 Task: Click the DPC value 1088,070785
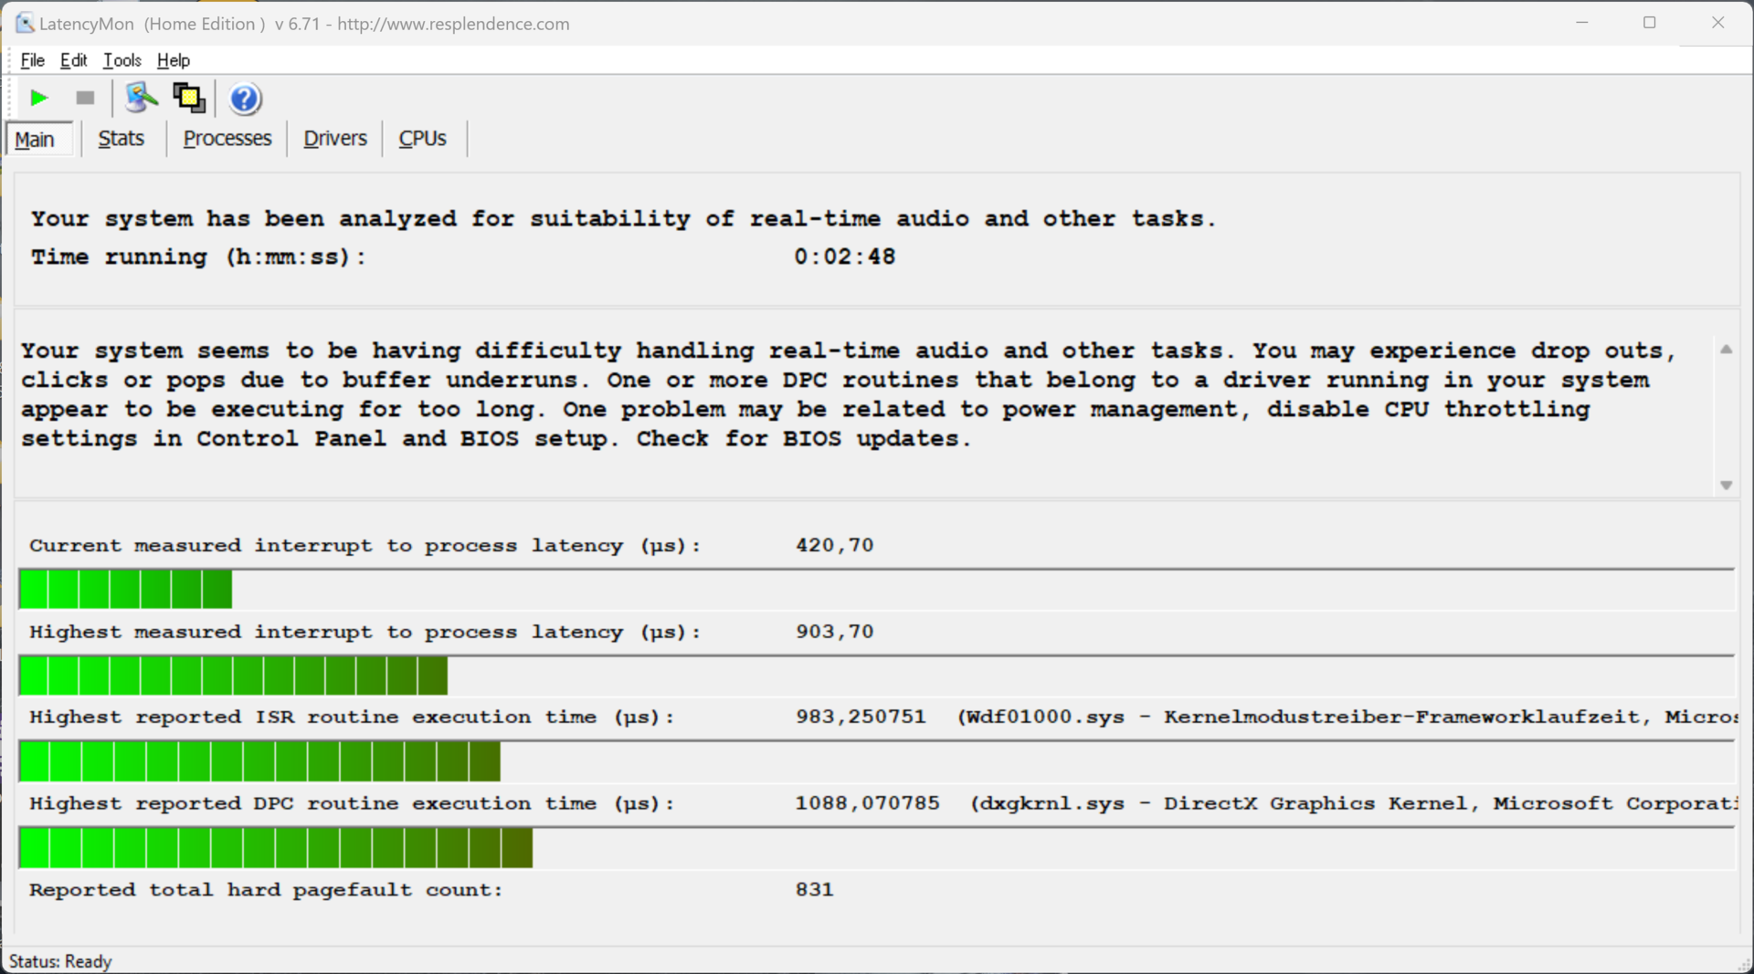pyautogui.click(x=867, y=803)
